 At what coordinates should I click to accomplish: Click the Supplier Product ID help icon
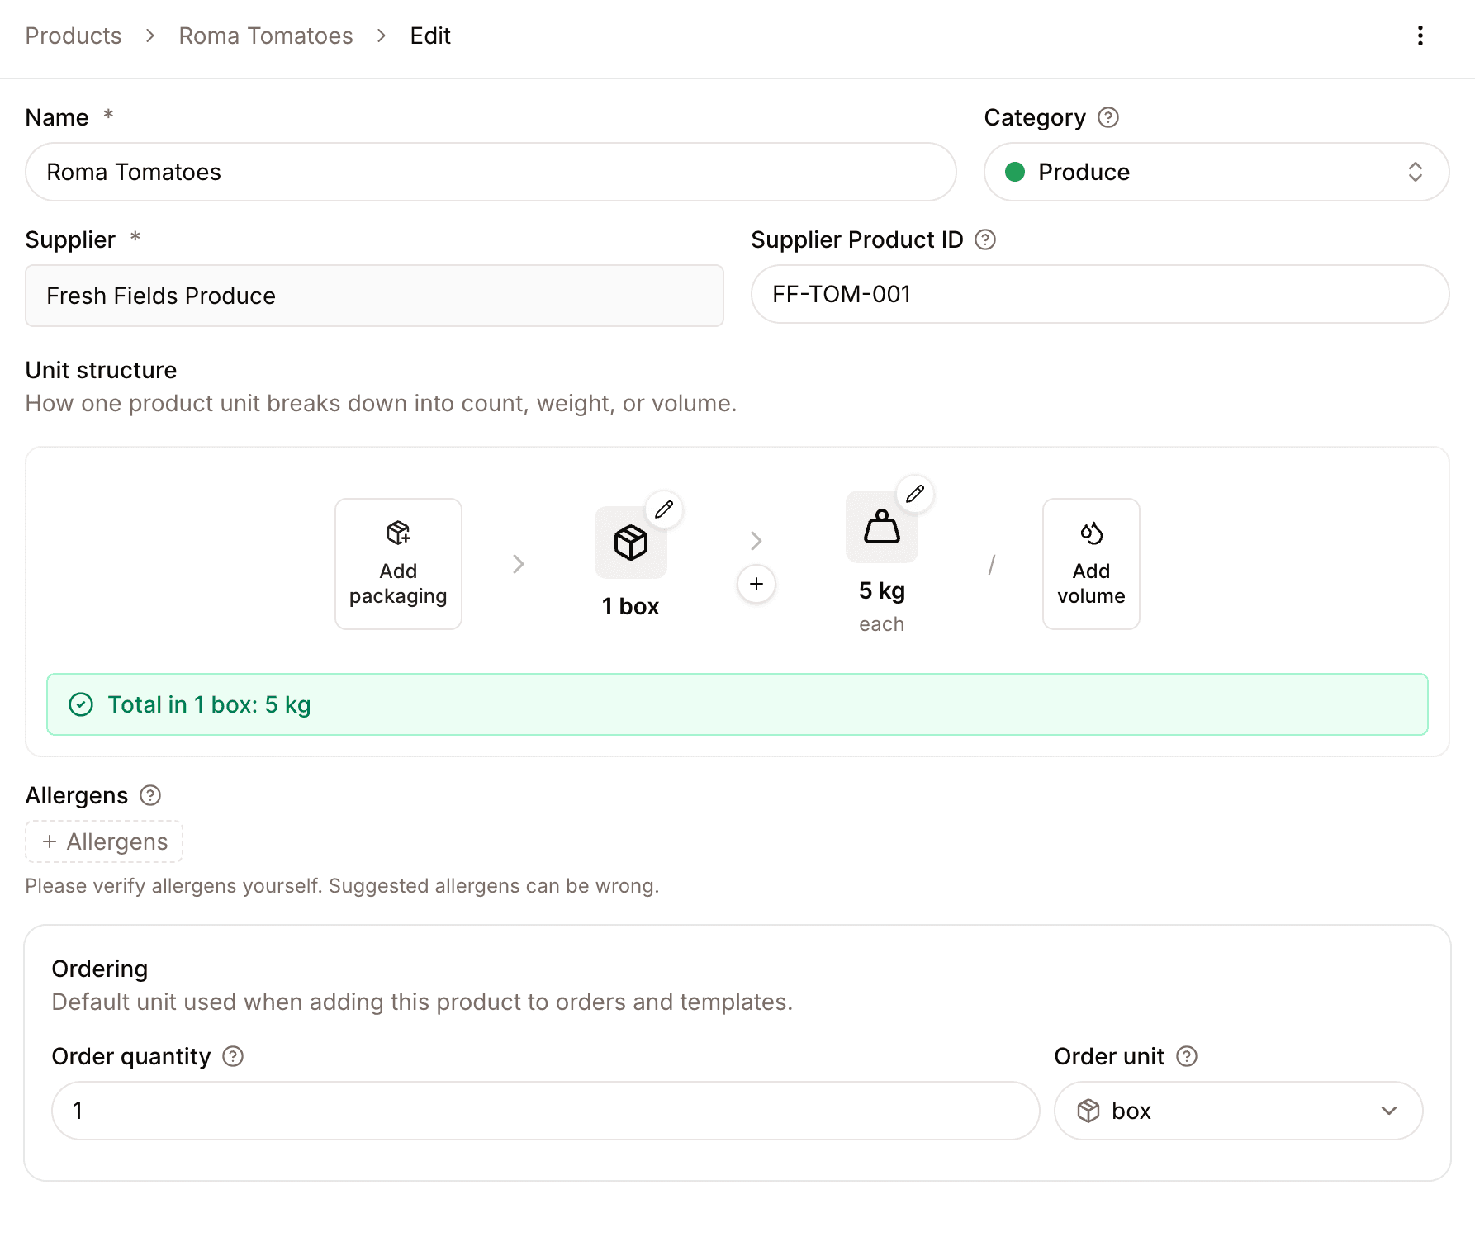(985, 239)
